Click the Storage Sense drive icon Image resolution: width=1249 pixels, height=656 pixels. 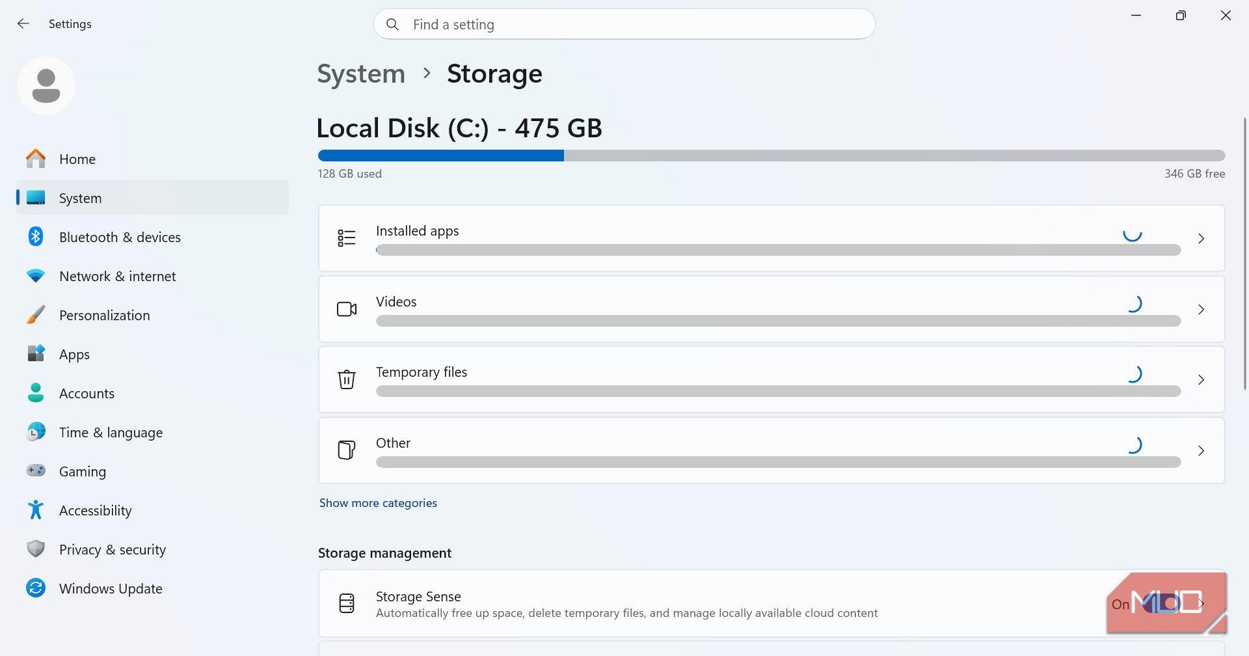(347, 603)
